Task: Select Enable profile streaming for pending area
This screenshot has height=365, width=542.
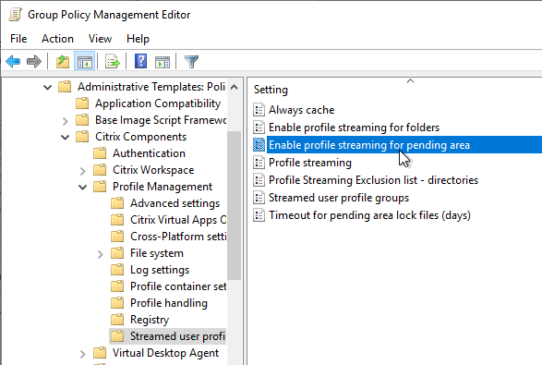Action: tap(369, 145)
